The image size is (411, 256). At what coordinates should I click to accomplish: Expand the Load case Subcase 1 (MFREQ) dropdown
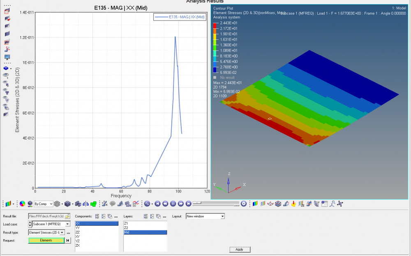coord(68,224)
